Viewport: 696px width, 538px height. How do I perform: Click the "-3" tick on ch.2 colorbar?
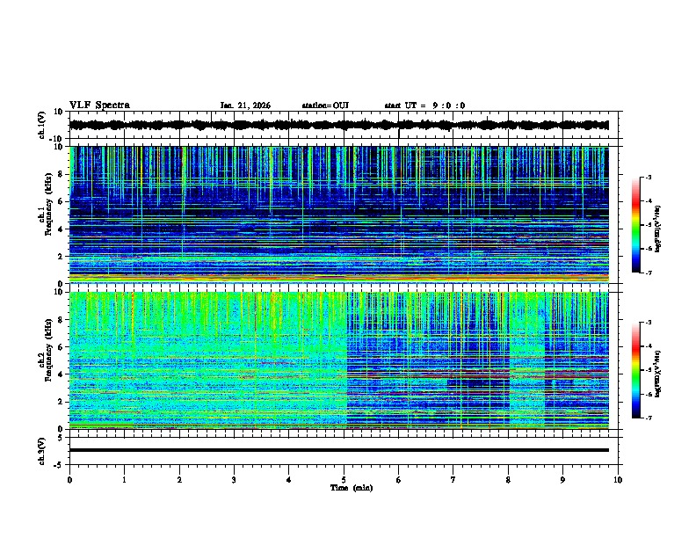point(649,323)
